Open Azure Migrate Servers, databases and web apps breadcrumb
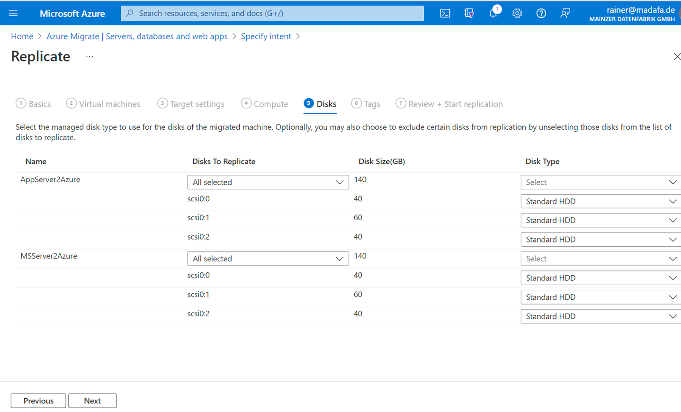Image resolution: width=681 pixels, height=412 pixels. pyautogui.click(x=137, y=36)
